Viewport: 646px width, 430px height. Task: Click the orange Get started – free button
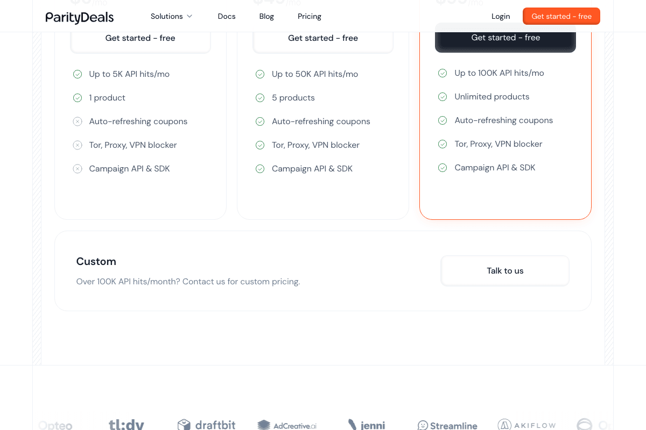click(x=561, y=16)
